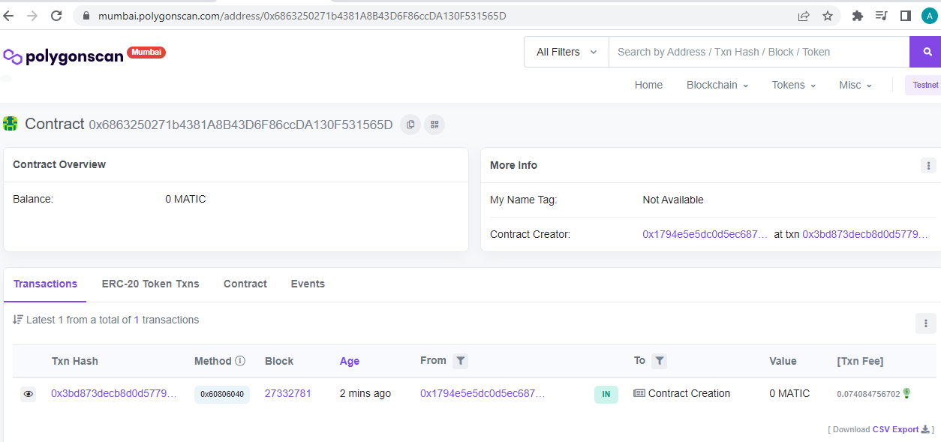
Task: Click the gas lightbulb icon by fee
Action: (x=906, y=393)
